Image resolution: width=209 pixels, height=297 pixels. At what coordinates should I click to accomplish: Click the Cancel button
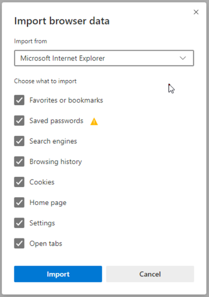[x=150, y=274]
